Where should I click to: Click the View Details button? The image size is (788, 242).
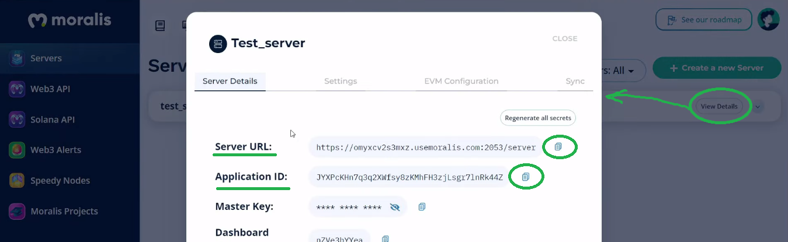719,106
